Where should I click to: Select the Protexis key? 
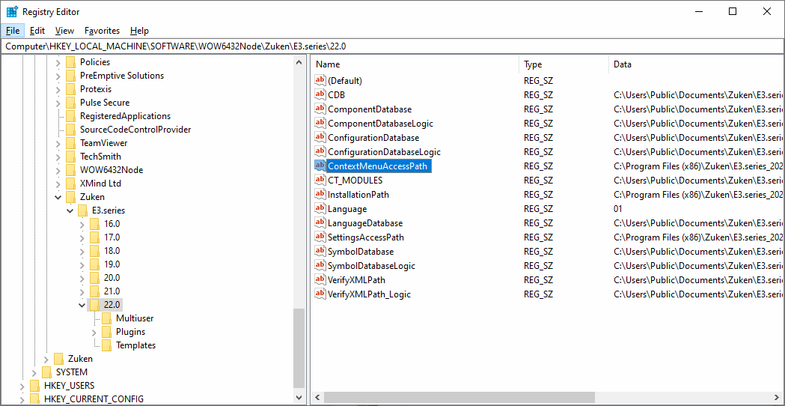pos(96,89)
